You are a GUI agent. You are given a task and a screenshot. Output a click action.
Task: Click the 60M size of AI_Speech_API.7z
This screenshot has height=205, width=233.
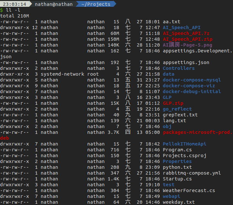point(115,33)
